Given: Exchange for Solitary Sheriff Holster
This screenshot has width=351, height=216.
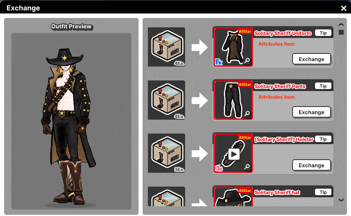Looking at the screenshot, I should pyautogui.click(x=311, y=165).
